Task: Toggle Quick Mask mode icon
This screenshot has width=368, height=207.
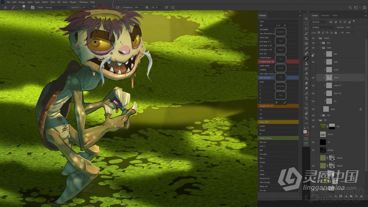Action: 306,139
